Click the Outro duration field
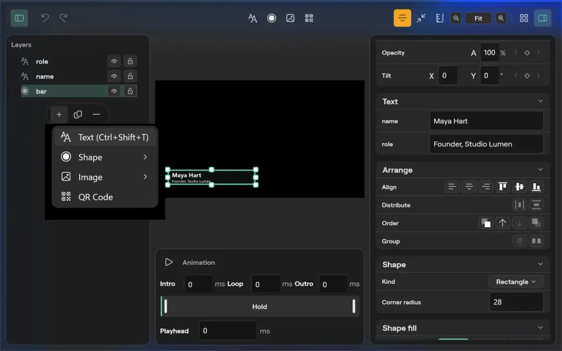Image resolution: width=562 pixels, height=351 pixels. pyautogui.click(x=333, y=284)
